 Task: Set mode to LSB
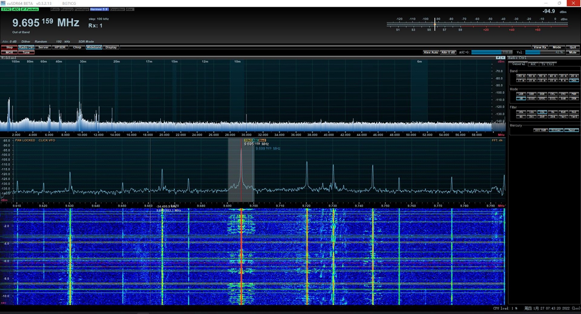point(521,94)
